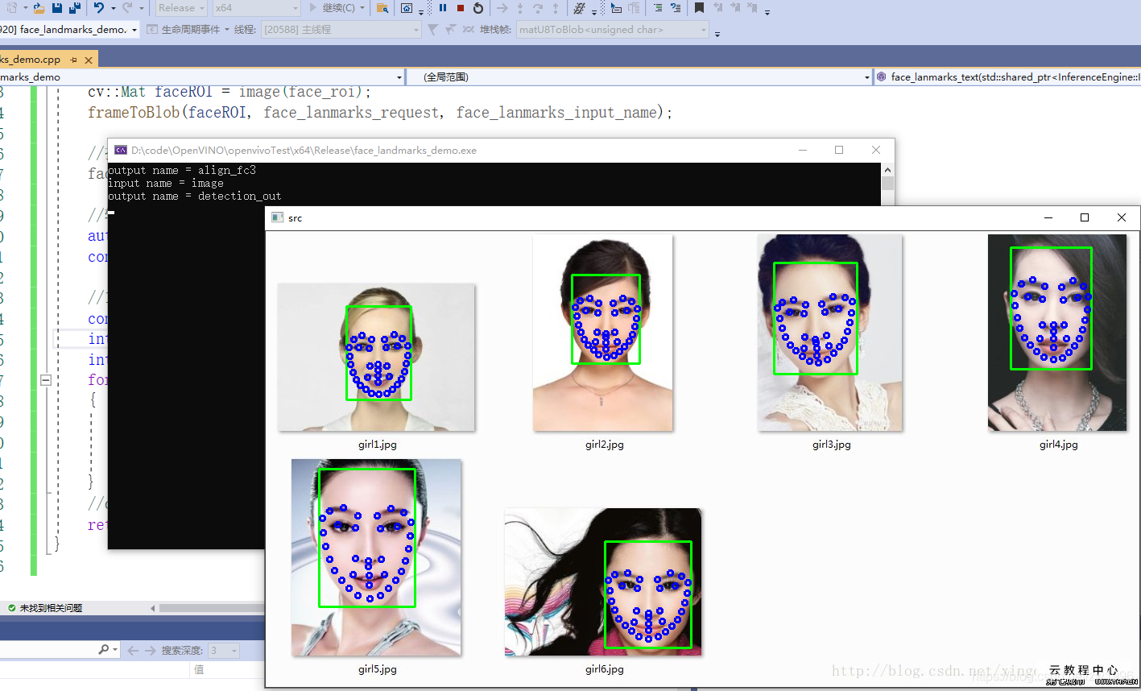
Task: Click the girl4.jpg file name label
Action: [x=1058, y=445]
